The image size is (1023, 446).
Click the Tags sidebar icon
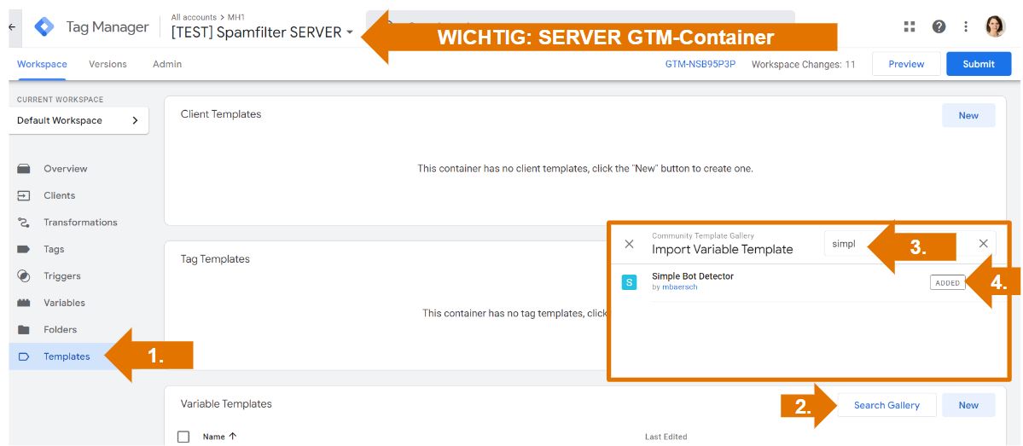click(24, 249)
